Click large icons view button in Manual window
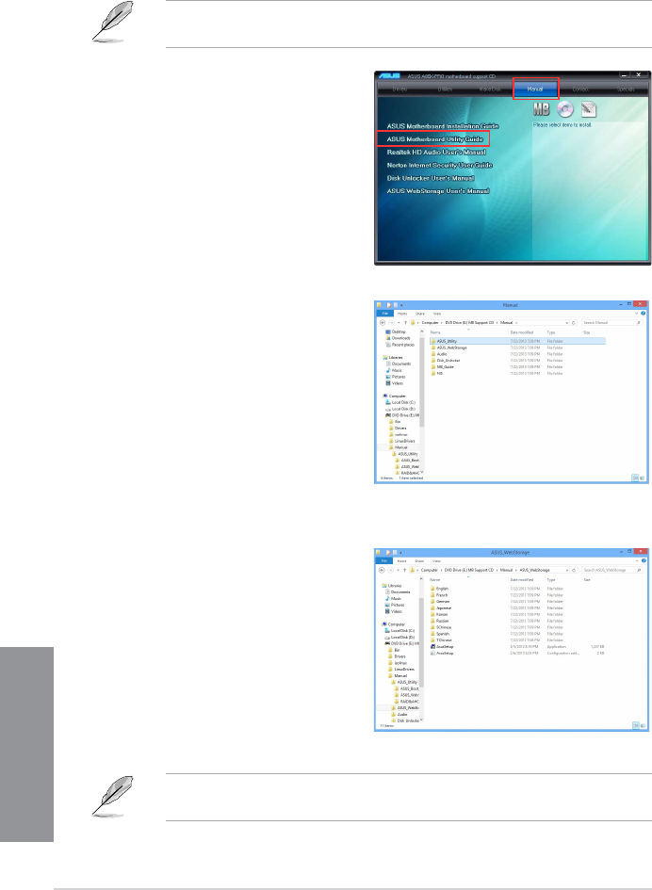The image size is (652, 890). tap(643, 478)
